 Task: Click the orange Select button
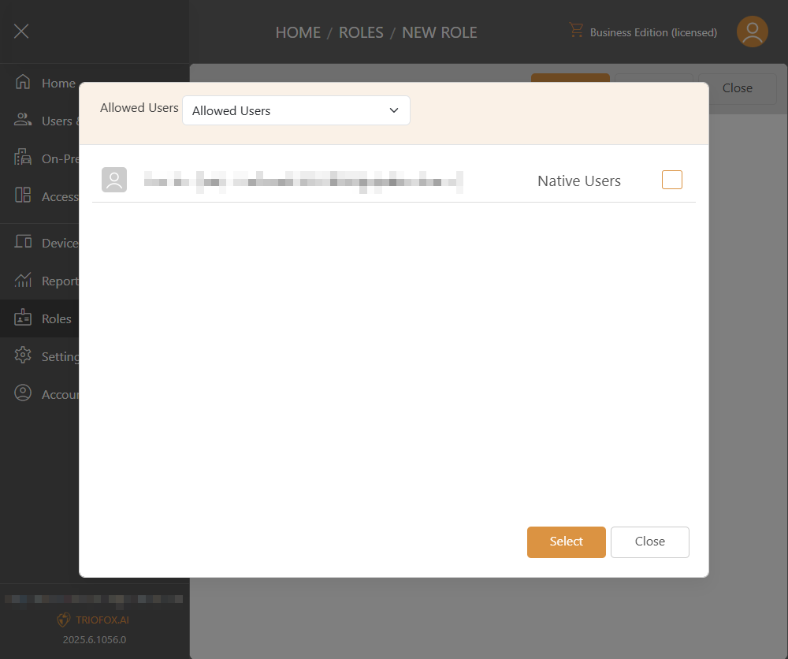[566, 542]
